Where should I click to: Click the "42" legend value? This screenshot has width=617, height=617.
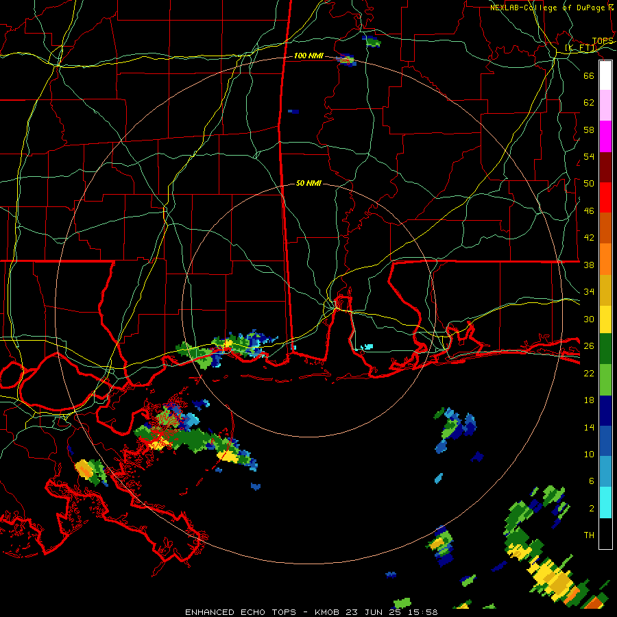point(589,238)
